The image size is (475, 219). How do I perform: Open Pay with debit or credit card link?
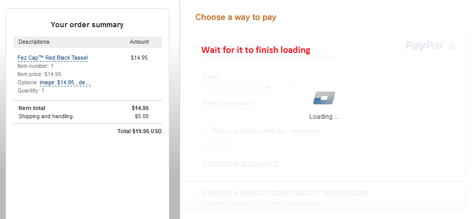point(286,193)
